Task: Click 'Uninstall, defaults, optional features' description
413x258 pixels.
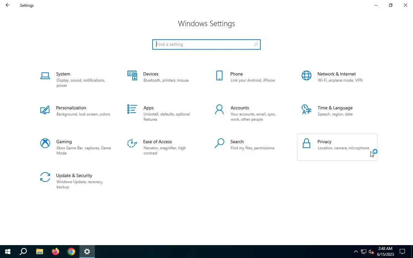Action: pos(167,117)
